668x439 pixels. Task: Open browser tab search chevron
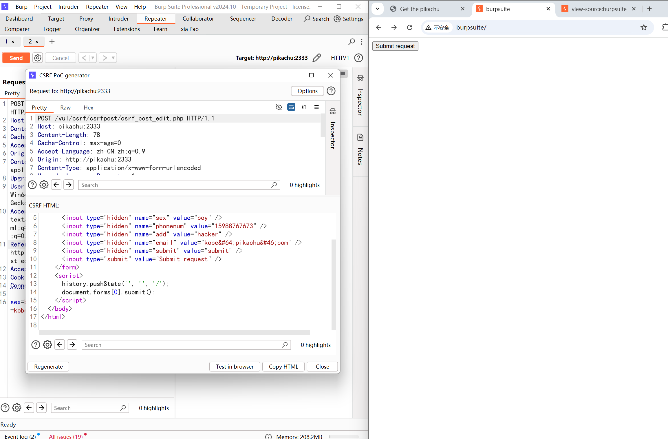(x=378, y=9)
